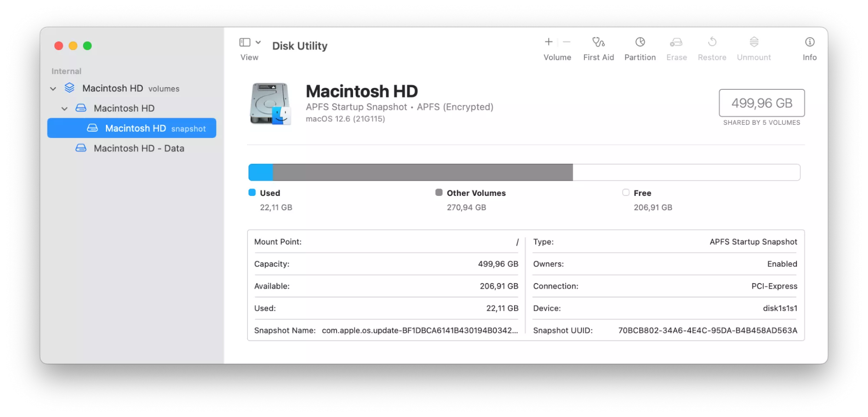Click the red close window button
This screenshot has height=417, width=868.
tap(59, 46)
